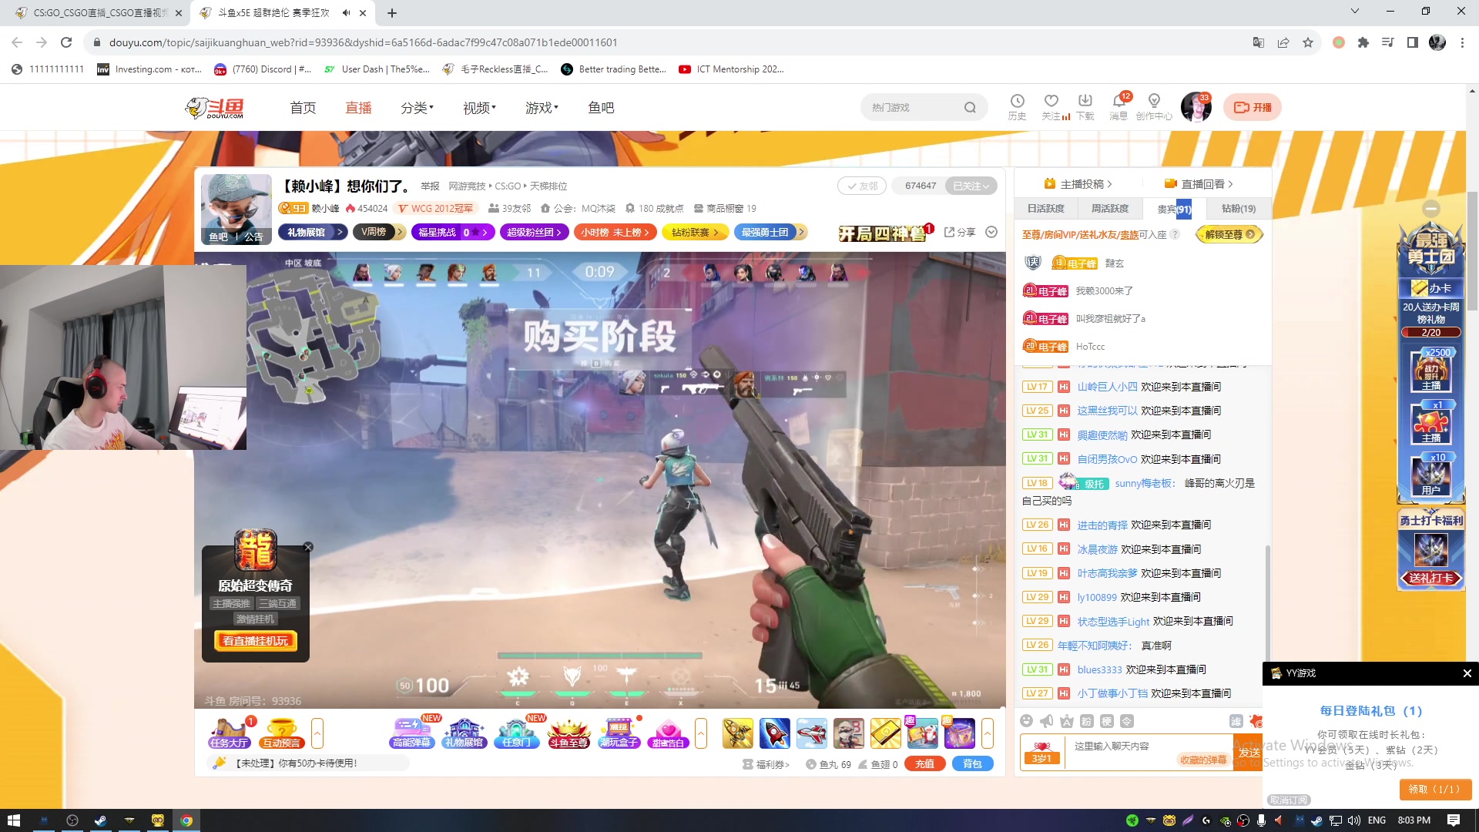Open Steam from the Windows taskbar
Viewport: 1479px width, 832px height.
100,820
